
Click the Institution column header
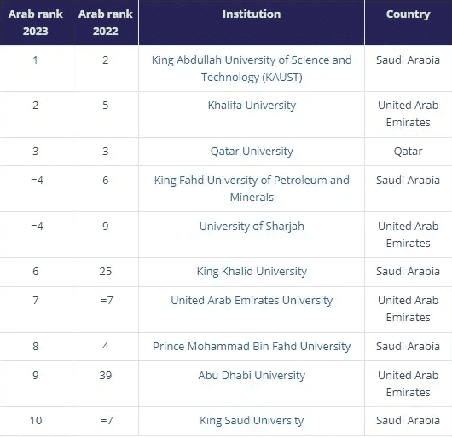pos(252,22)
